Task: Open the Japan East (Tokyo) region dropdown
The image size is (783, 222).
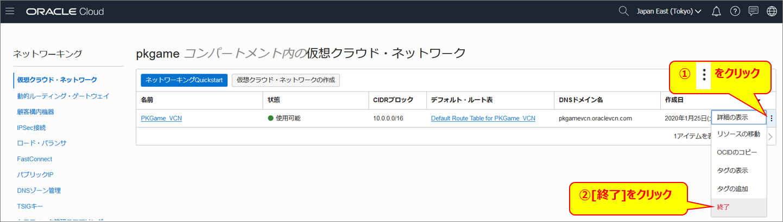Action: click(x=669, y=11)
